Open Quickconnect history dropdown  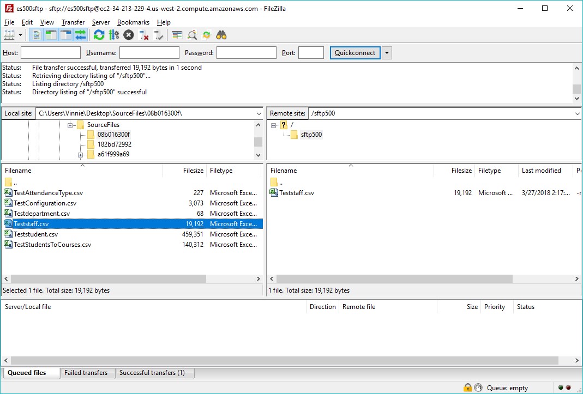[x=387, y=53]
